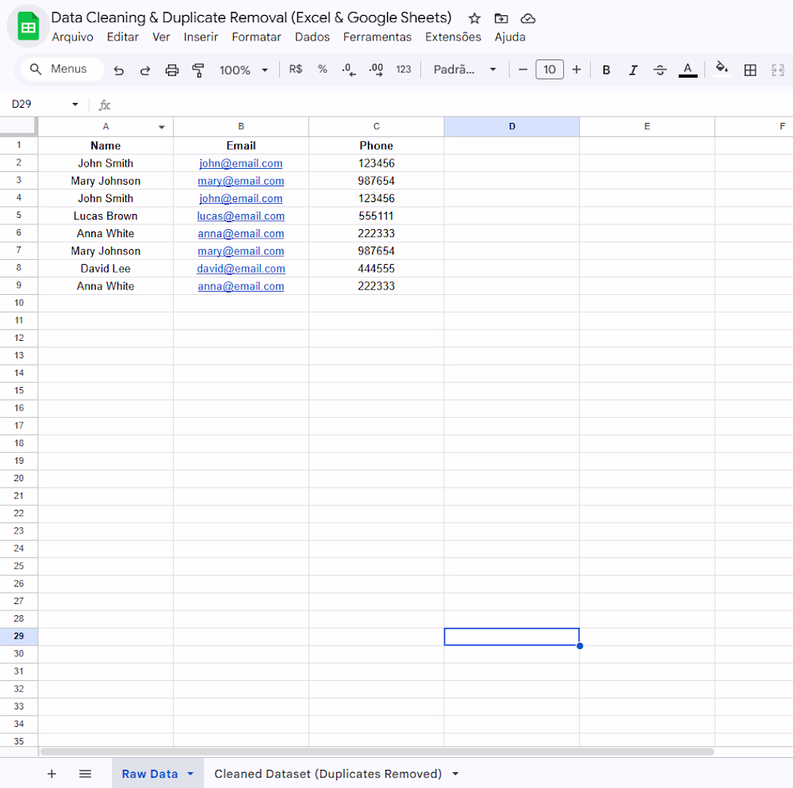Add a new sheet
Image resolution: width=793 pixels, height=788 pixels.
click(52, 774)
